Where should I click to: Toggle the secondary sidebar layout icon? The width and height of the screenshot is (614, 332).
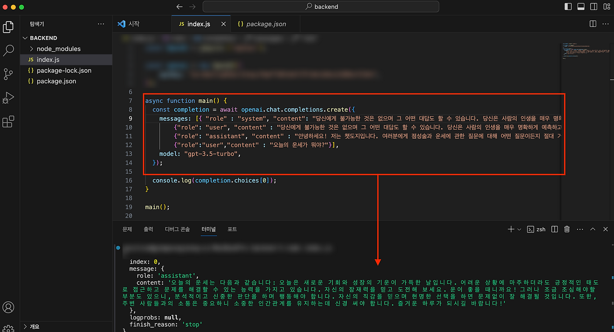(x=594, y=7)
